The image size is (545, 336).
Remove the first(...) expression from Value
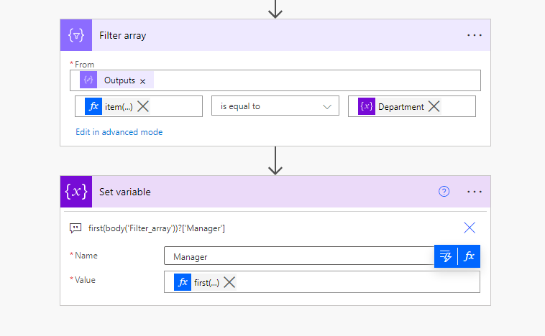click(x=229, y=282)
